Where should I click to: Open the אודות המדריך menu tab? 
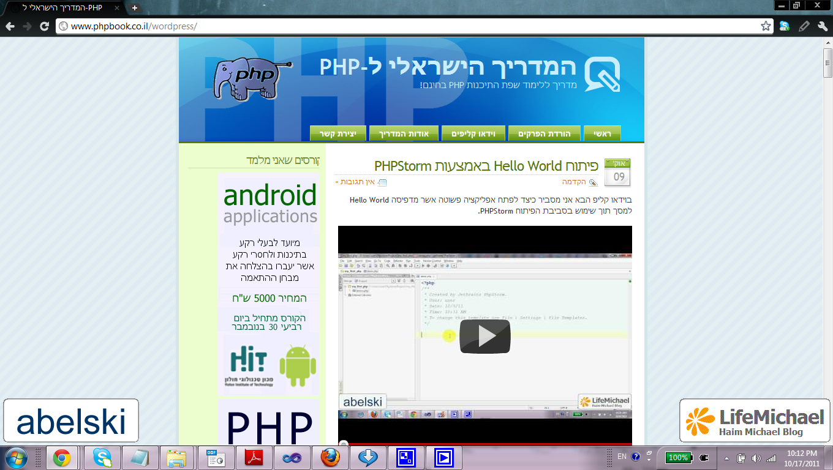pyautogui.click(x=404, y=133)
